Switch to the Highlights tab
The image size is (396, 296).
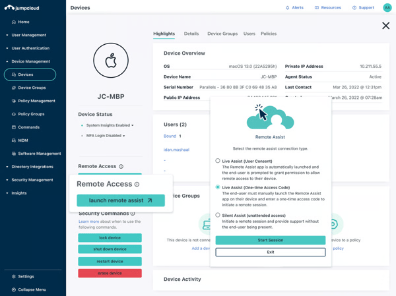(164, 34)
